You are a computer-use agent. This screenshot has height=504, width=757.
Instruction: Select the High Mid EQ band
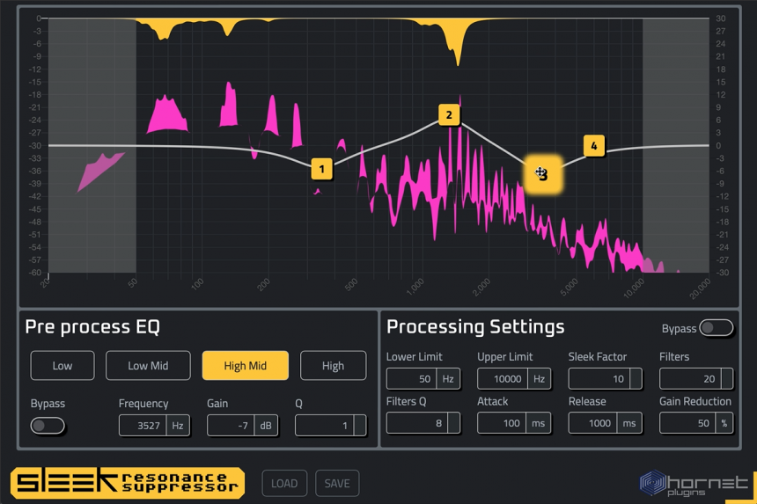click(x=246, y=366)
